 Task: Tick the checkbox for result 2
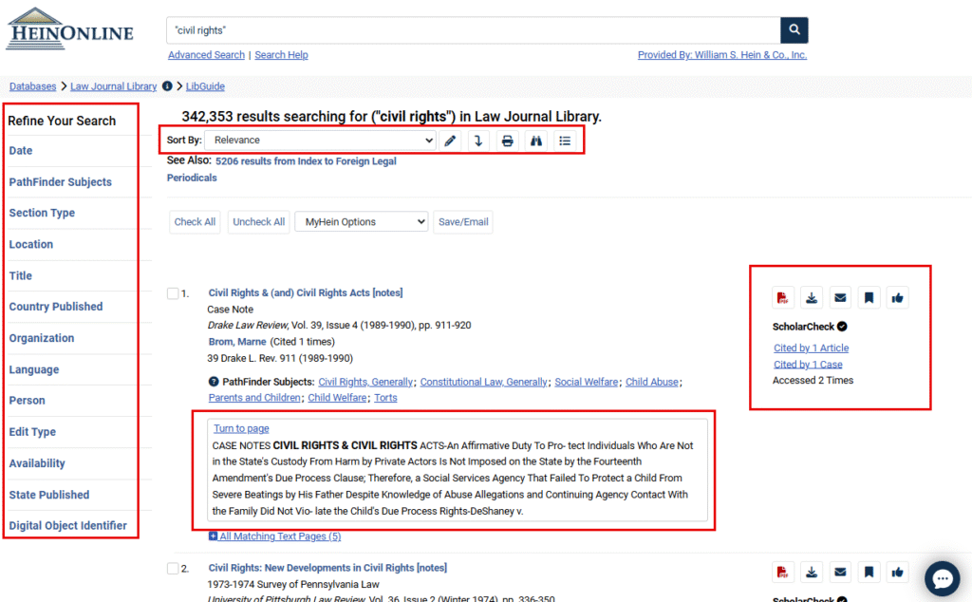pyautogui.click(x=173, y=569)
